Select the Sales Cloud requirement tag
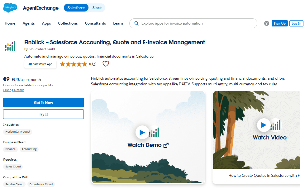 tap(13, 167)
